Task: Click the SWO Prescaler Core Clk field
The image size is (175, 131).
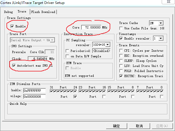Action: [50, 52]
